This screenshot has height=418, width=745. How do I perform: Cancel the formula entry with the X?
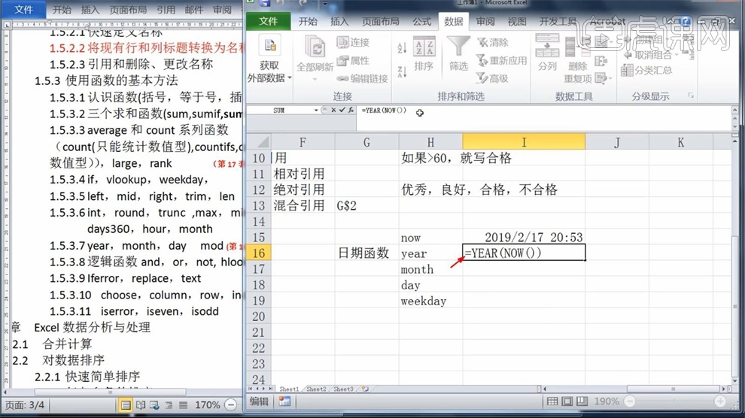333,110
